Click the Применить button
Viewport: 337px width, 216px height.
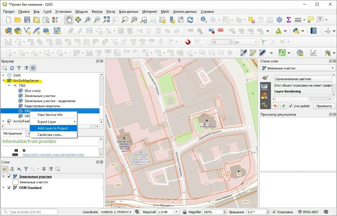(x=324, y=106)
